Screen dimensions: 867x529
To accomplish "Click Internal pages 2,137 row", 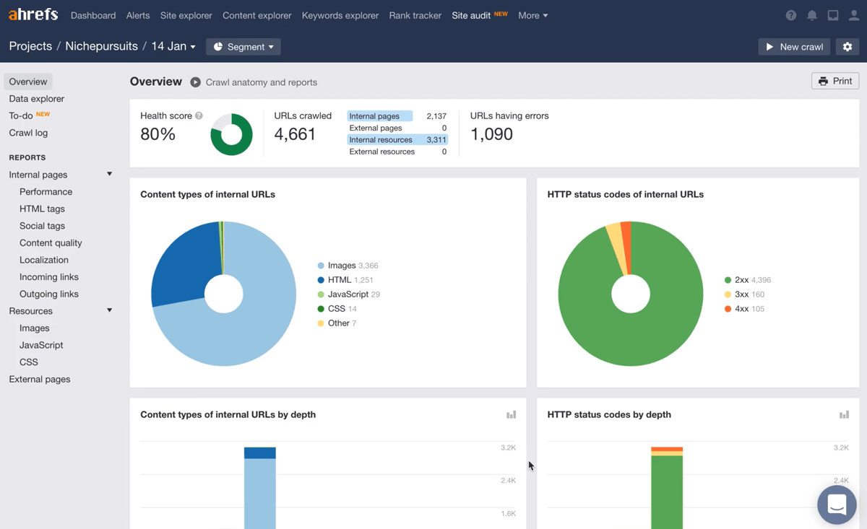I will pyautogui.click(x=397, y=116).
